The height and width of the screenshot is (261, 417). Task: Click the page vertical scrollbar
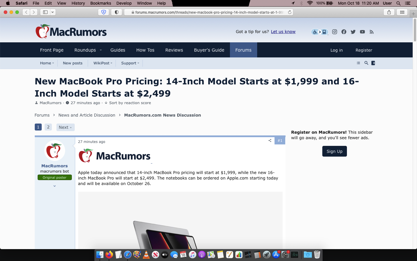point(415,30)
